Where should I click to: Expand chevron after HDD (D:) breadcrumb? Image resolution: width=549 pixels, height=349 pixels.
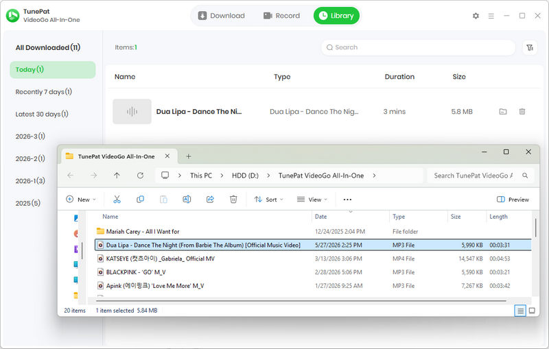[x=268, y=176]
